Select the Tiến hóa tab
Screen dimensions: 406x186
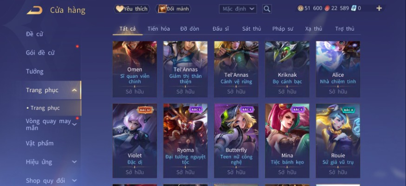pos(158,29)
